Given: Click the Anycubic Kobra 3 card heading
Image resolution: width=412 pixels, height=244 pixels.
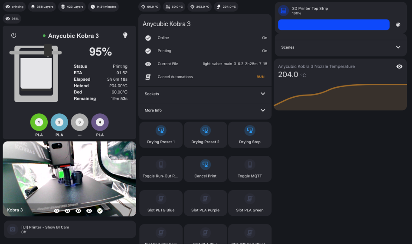Looking at the screenshot, I should pyautogui.click(x=167, y=24).
